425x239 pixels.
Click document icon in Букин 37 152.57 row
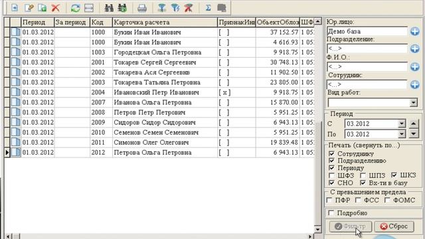[x=16, y=33]
